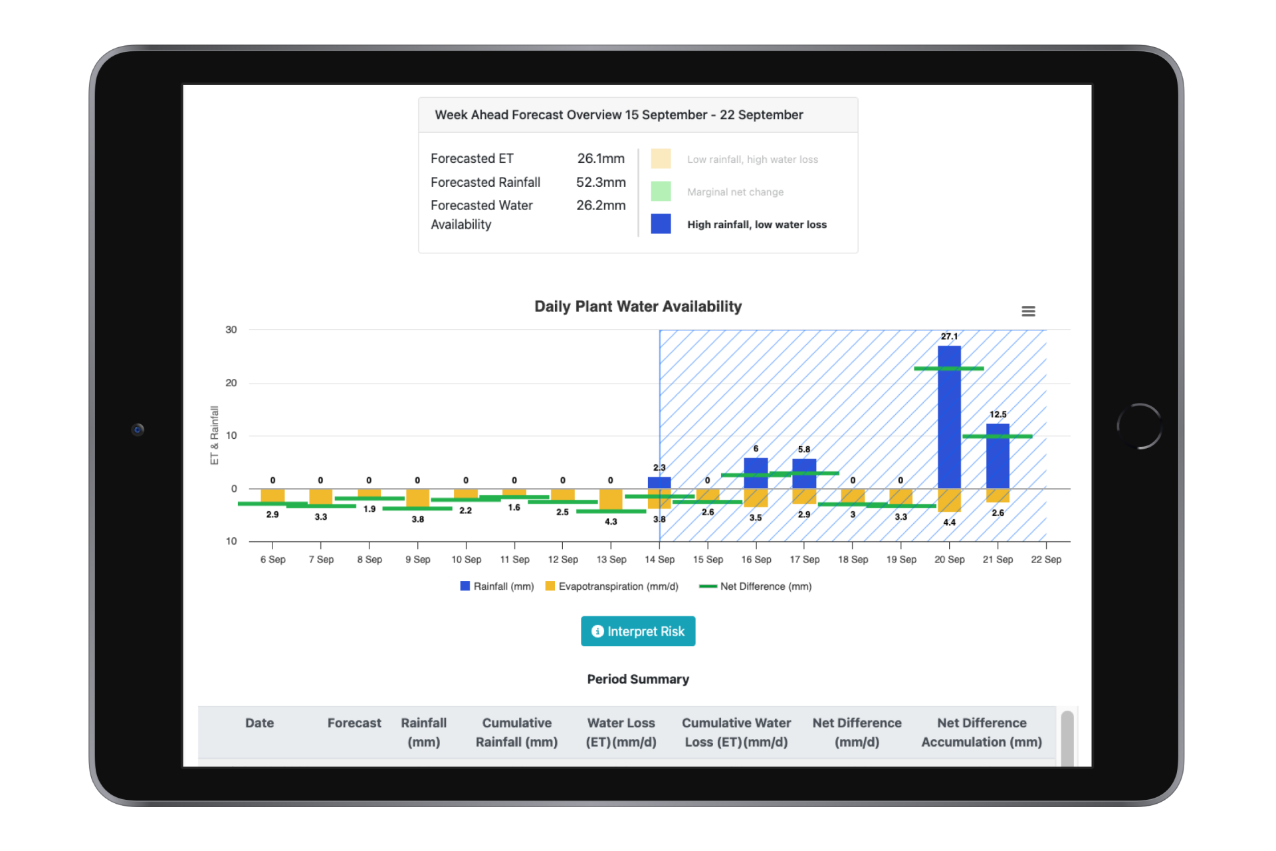1276x851 pixels.
Task: Expand the Forecast column options in Period Summary
Action: click(354, 723)
